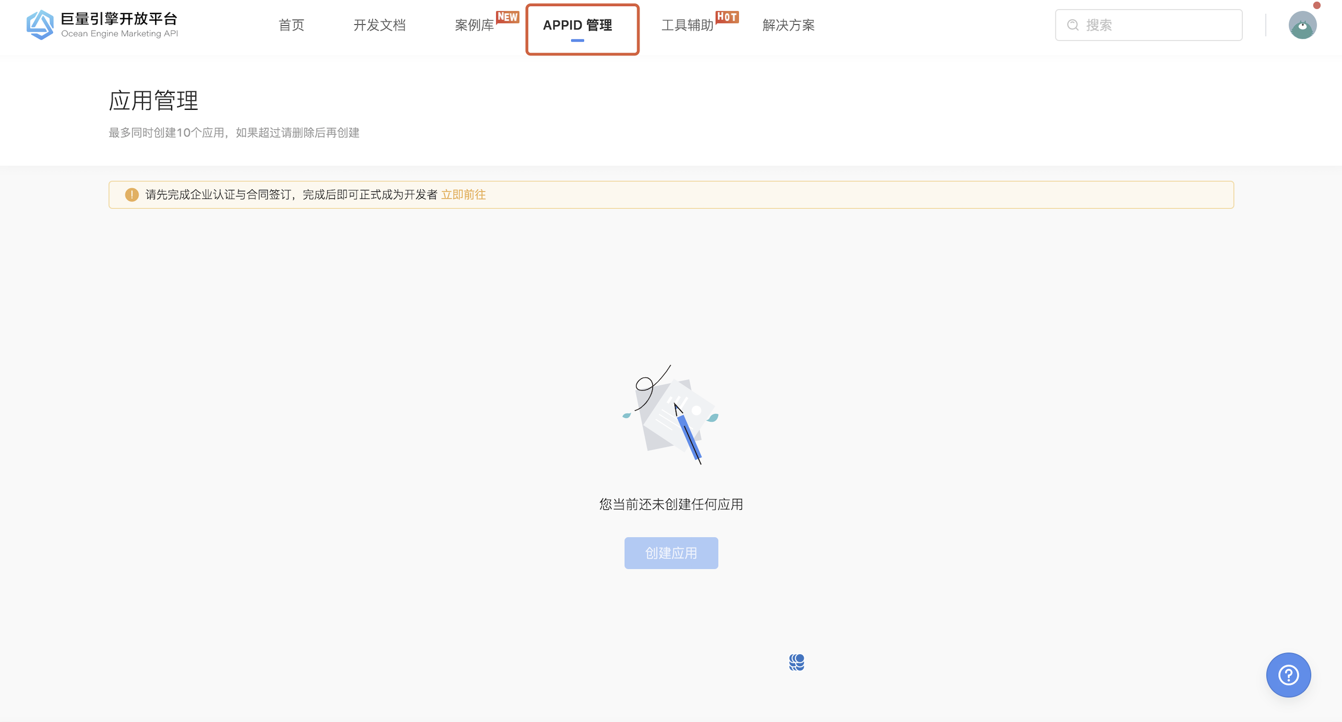Open the 工具辅助 nav tab

(x=687, y=25)
